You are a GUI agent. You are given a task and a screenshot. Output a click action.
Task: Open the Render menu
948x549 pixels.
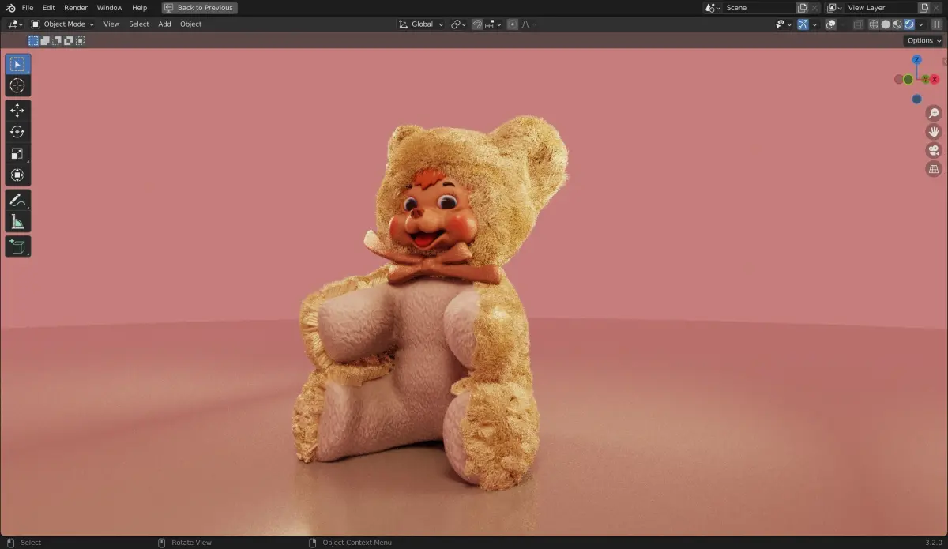point(76,8)
